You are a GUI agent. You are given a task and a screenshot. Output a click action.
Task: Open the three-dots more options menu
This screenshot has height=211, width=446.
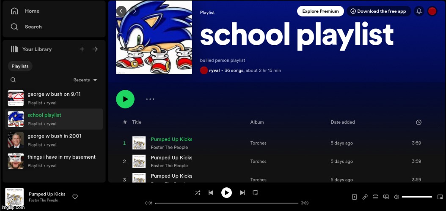click(x=150, y=99)
